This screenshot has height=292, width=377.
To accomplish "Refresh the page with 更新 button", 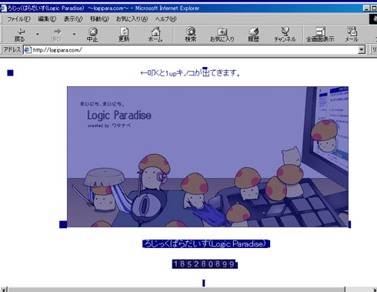I will coord(124,35).
